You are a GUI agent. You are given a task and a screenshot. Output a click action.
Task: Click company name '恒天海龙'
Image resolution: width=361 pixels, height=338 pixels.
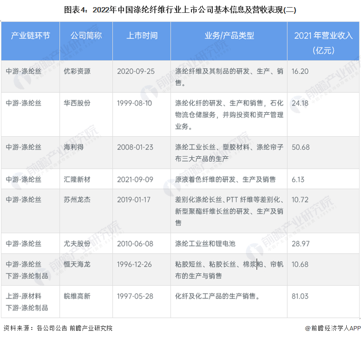tap(77, 264)
